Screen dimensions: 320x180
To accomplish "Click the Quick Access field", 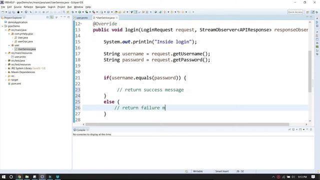I will pos(295,12).
